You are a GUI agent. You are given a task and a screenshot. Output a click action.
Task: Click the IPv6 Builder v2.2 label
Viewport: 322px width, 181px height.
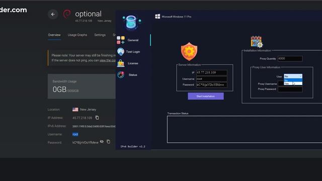(x=133, y=146)
